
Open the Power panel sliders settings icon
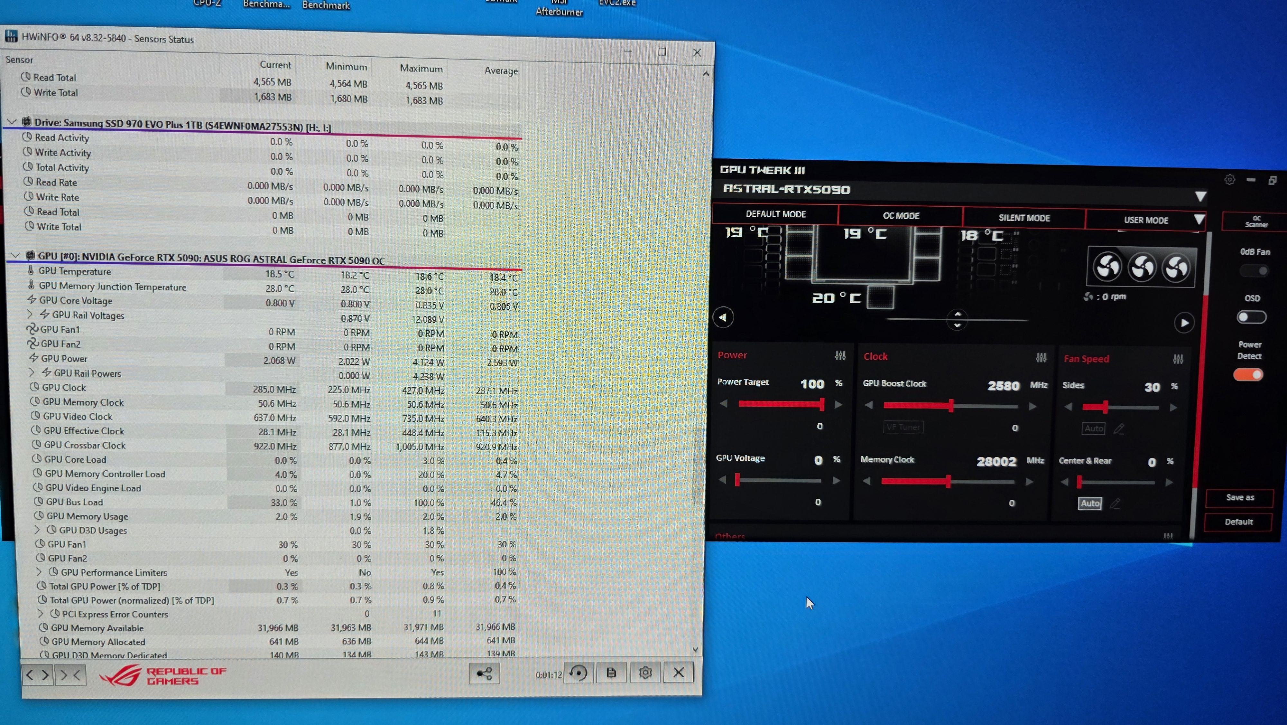840,355
